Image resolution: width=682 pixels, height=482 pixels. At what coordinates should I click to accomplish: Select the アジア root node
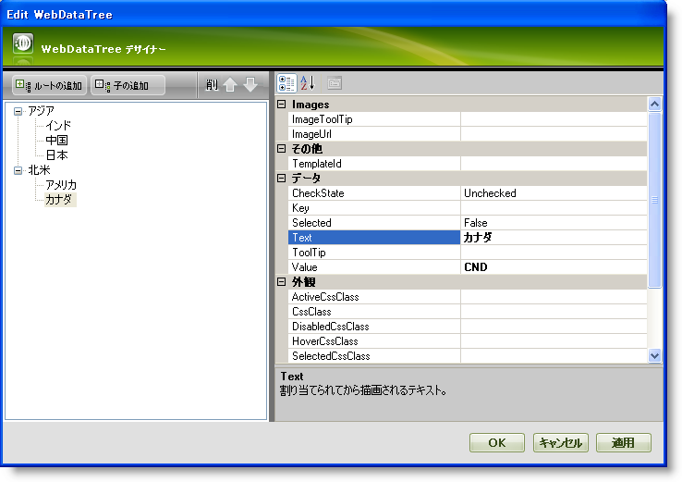click(42, 111)
